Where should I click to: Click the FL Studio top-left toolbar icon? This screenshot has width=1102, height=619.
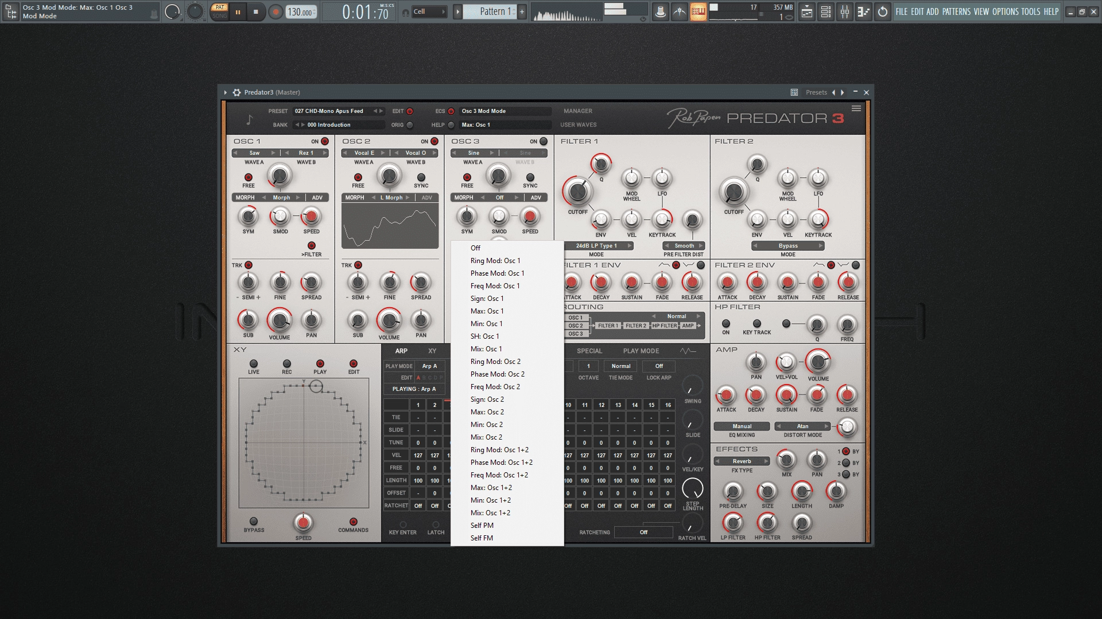click(x=11, y=11)
